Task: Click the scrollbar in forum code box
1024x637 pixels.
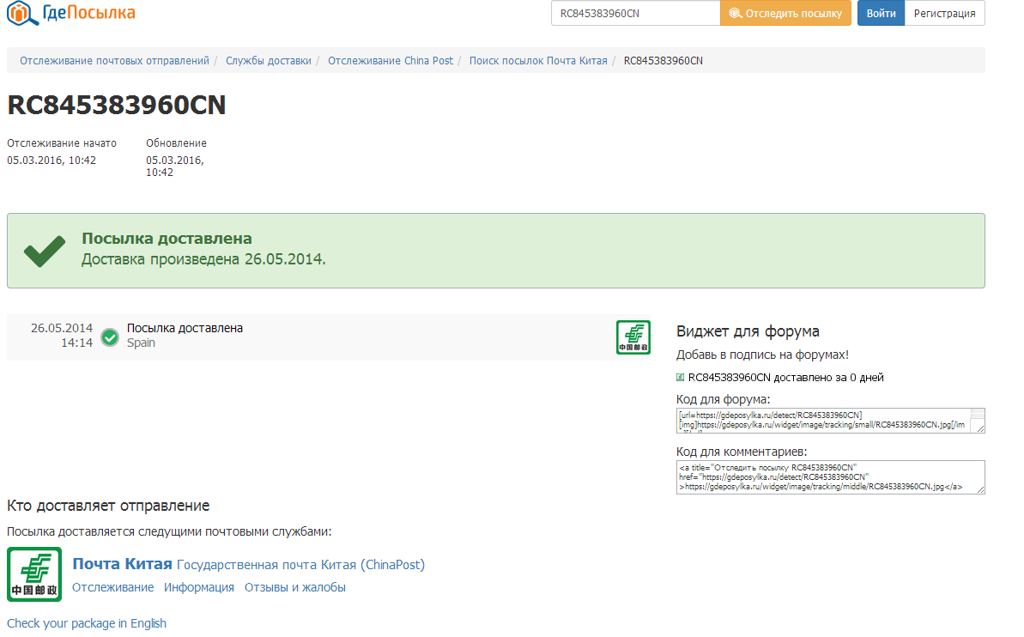Action: (x=978, y=417)
